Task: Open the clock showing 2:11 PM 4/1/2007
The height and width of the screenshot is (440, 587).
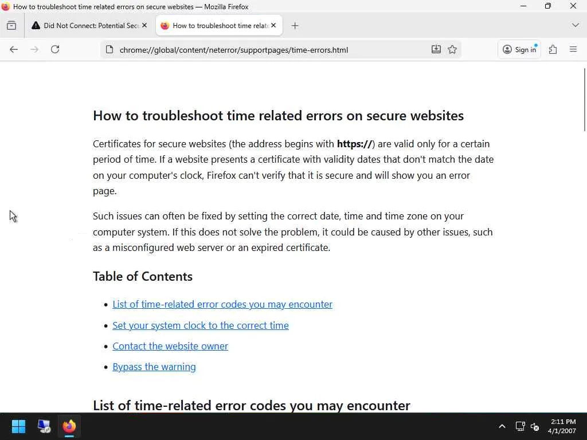Action: [562, 426]
